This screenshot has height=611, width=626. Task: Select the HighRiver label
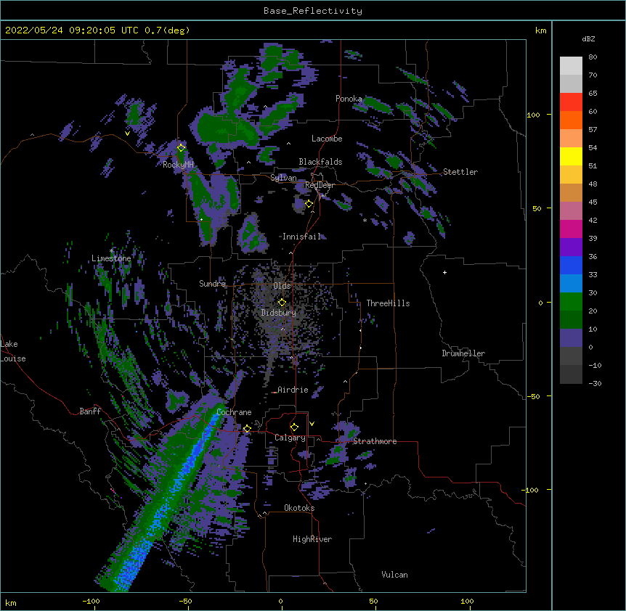pyautogui.click(x=312, y=539)
